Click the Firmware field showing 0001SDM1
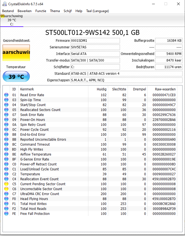The width and height of the screenshot is (185, 236). tap(95, 41)
